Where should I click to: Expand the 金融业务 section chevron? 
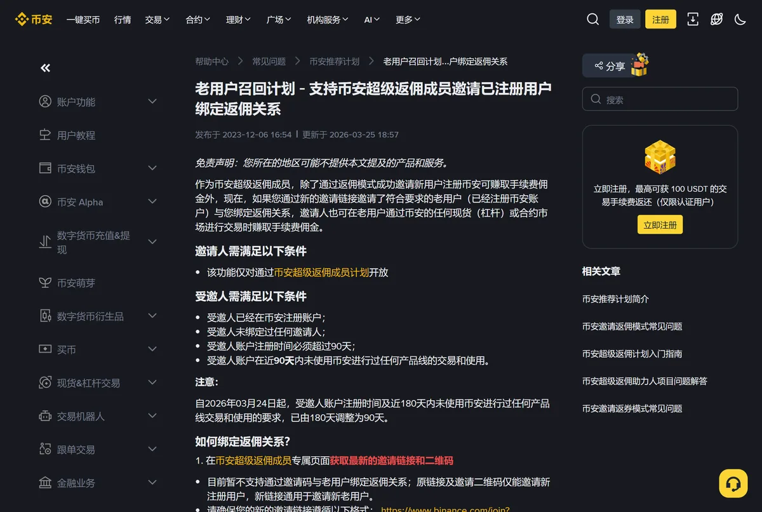(x=152, y=482)
